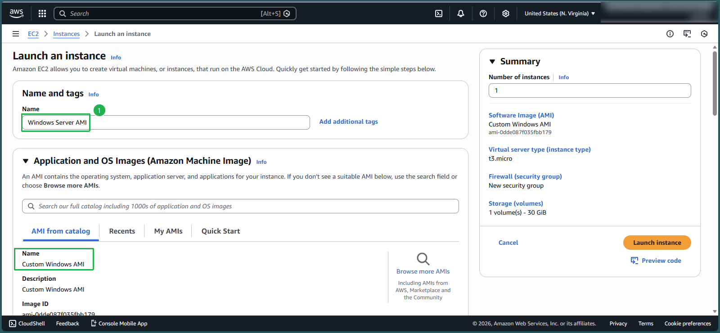Open CloudShell from the top navigation icon
The height and width of the screenshot is (333, 720).
point(439,13)
